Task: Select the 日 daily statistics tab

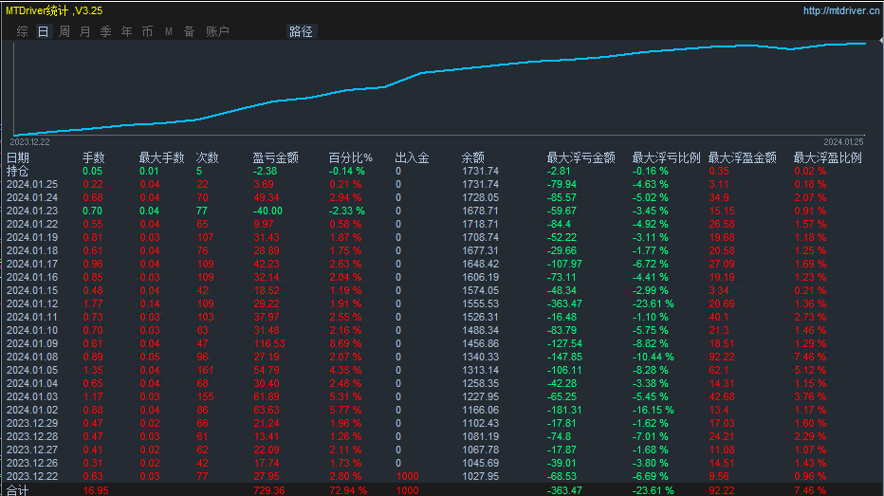Action: pyautogui.click(x=43, y=31)
